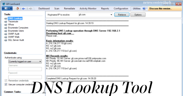Navigate forward with the grey arrow
183x96 pixels.
point(30,9)
